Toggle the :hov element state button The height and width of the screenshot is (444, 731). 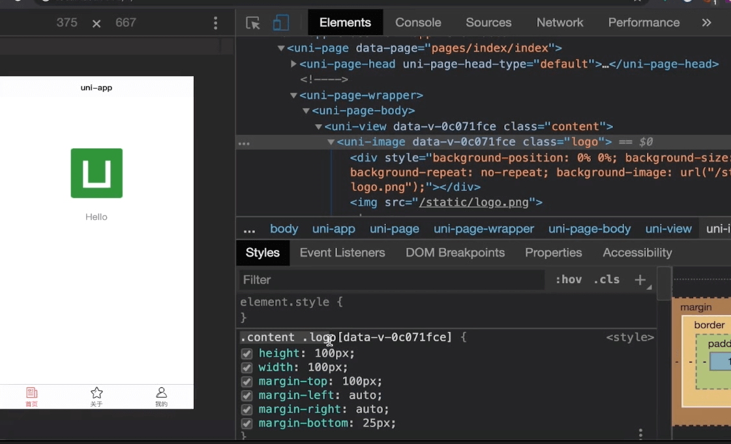[x=568, y=280]
